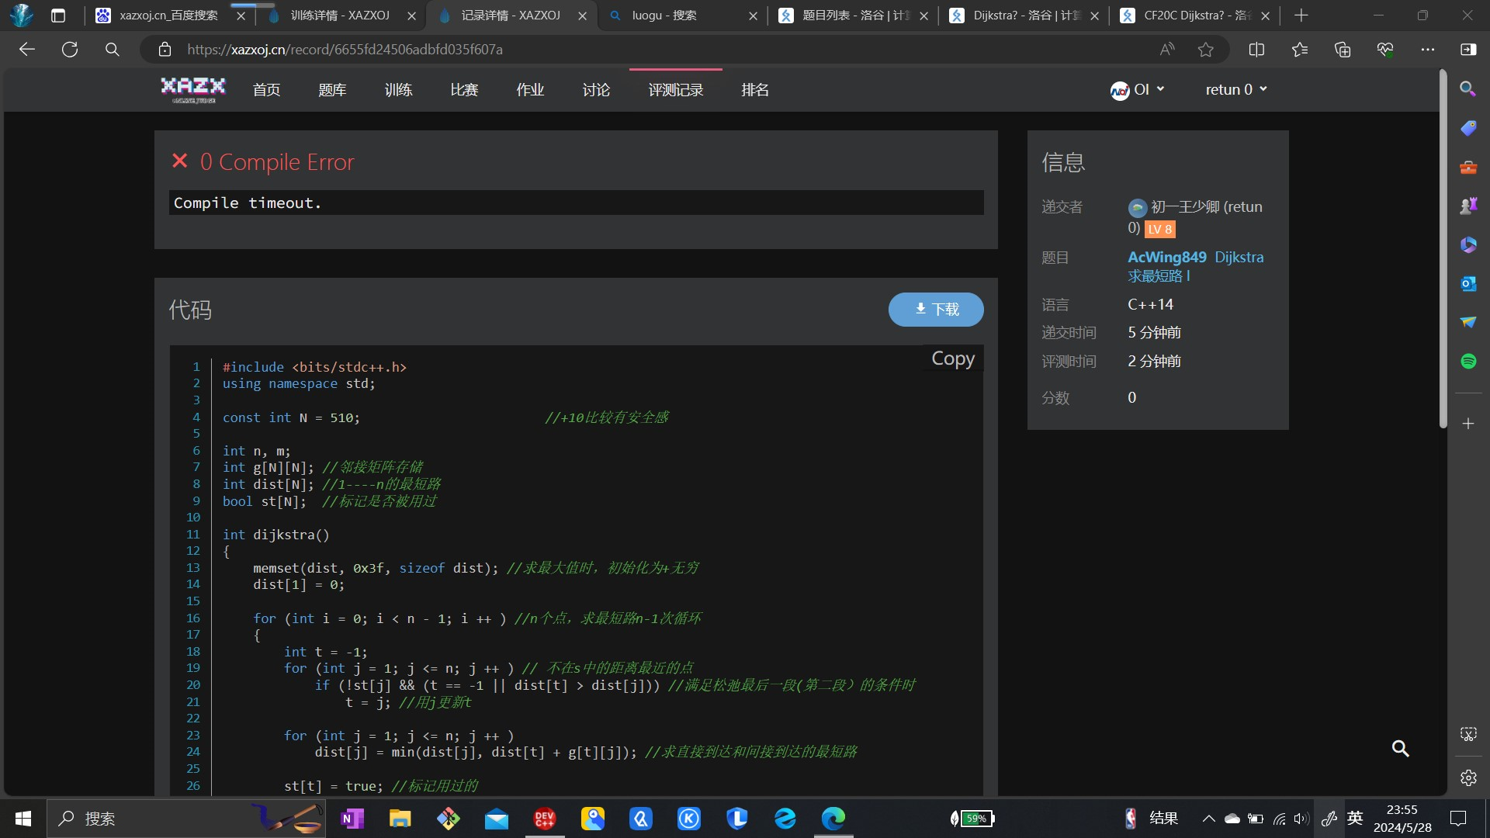The image size is (1490, 838).
Task: Open 作业 navigation item
Action: click(530, 90)
